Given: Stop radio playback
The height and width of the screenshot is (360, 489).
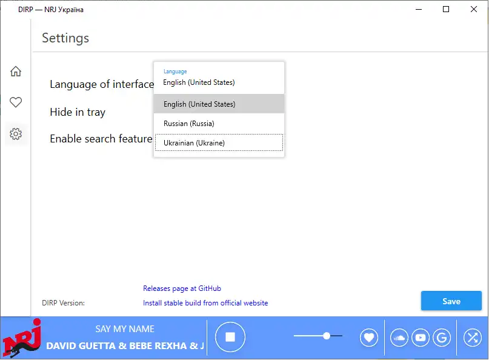Looking at the screenshot, I should click(x=230, y=337).
